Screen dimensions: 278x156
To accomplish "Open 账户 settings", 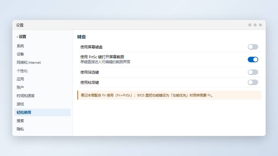I will click(x=42, y=87).
